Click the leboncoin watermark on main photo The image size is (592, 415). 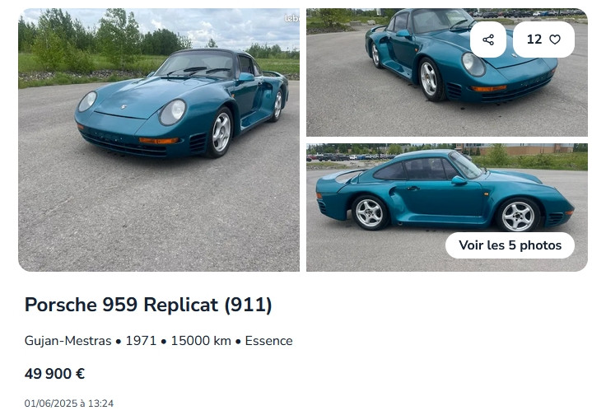[x=291, y=18]
